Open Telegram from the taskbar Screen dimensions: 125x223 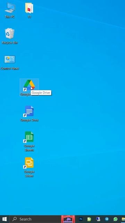(x=107, y=219)
